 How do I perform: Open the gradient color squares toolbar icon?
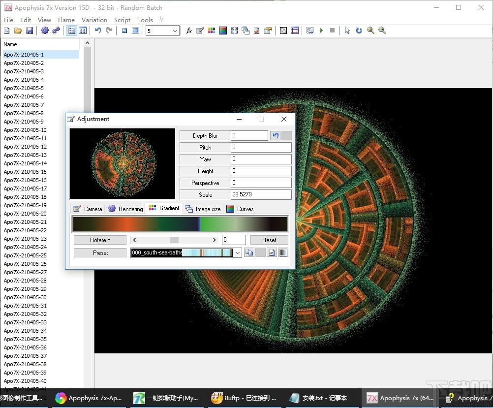click(212, 31)
